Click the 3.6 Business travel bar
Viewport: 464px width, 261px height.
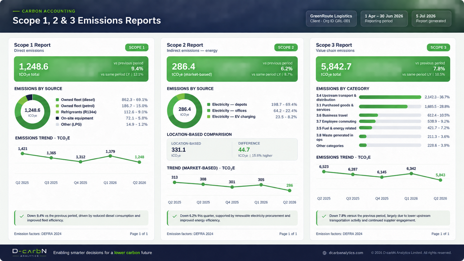pos(390,115)
